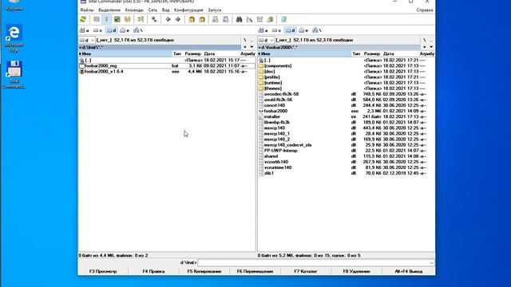Open the Справка menu
The height and width of the screenshot is (287, 511).
click(425, 10)
